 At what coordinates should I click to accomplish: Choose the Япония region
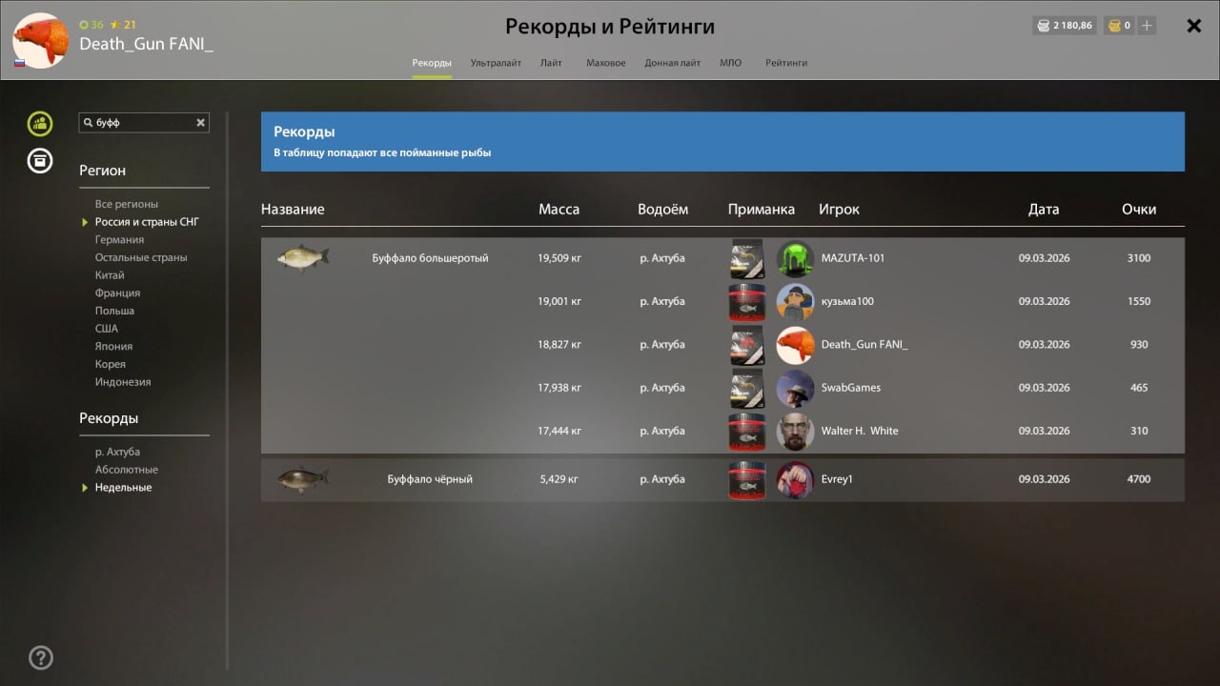pos(113,347)
